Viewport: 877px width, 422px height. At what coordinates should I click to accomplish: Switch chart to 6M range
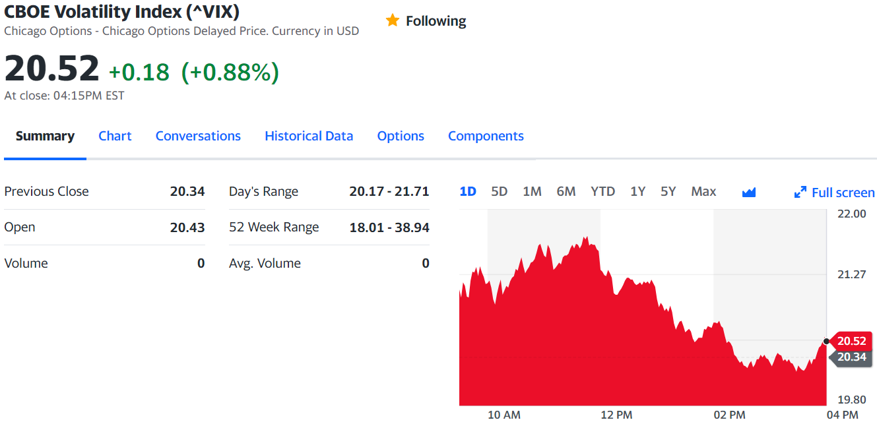[566, 191]
